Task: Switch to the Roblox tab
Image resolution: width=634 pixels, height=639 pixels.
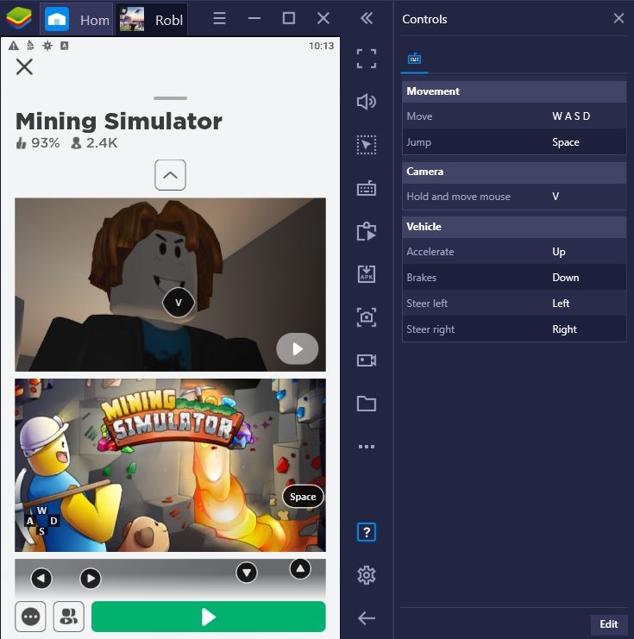Action: (152, 19)
